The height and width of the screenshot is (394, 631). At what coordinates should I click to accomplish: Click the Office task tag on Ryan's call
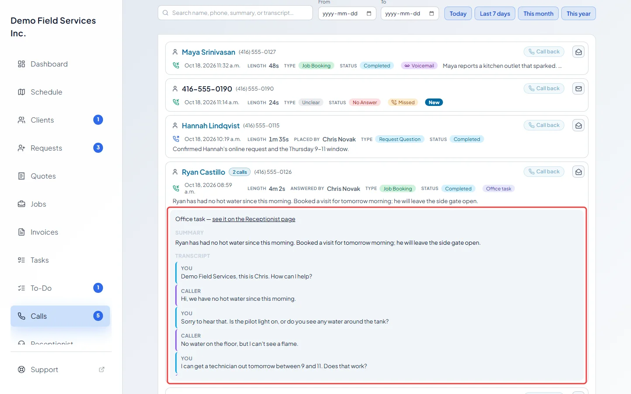click(x=499, y=189)
